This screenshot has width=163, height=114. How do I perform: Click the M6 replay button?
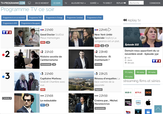pyautogui.click(x=140, y=72)
